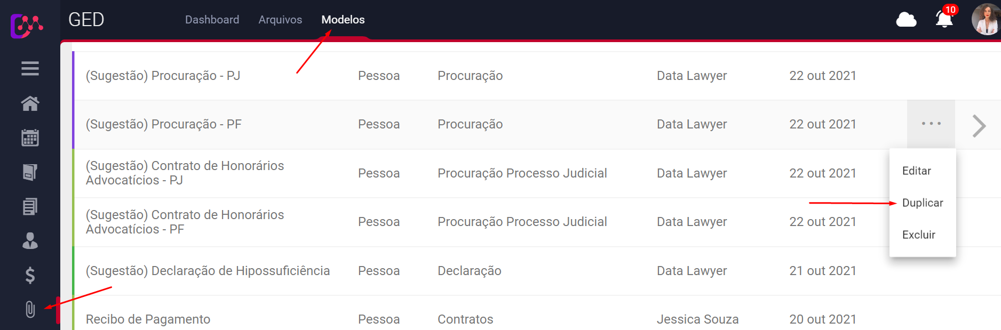Click the dollar sign finance icon
Viewport: 1001px width, 330px height.
[x=30, y=275]
